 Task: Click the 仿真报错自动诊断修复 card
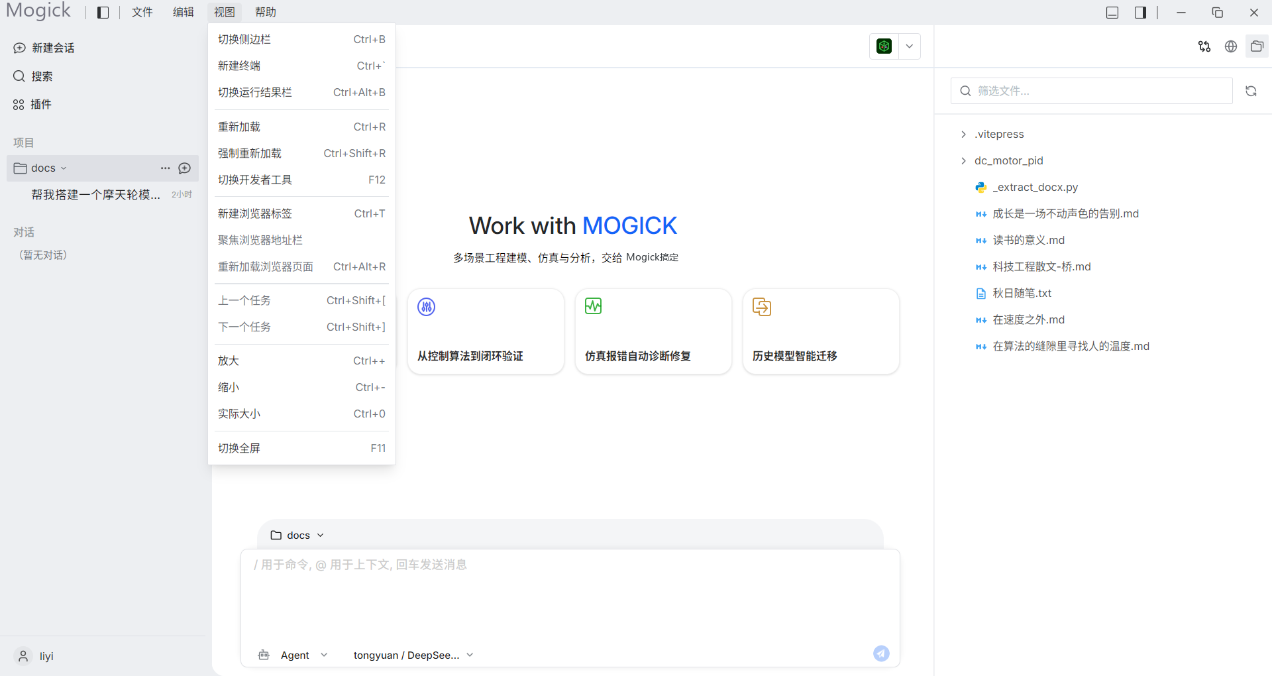click(x=653, y=331)
